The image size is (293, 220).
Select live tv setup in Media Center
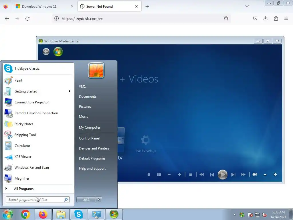tap(145, 144)
